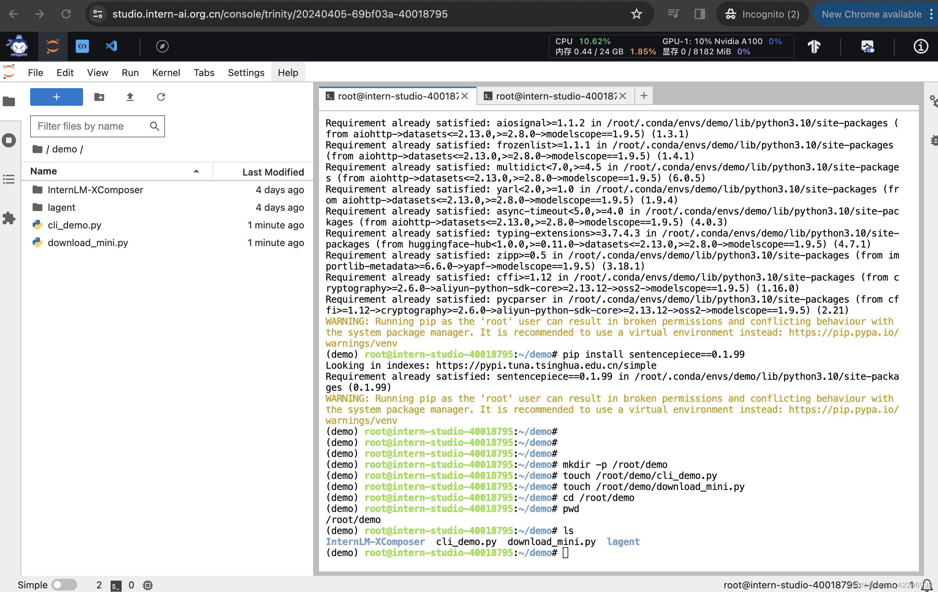Refresh the file browser list

pos(161,97)
